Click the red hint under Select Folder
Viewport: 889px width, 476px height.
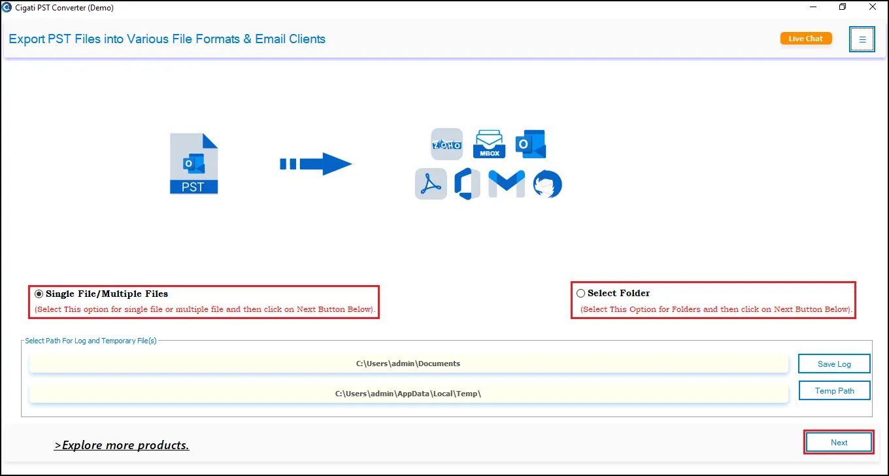716,309
